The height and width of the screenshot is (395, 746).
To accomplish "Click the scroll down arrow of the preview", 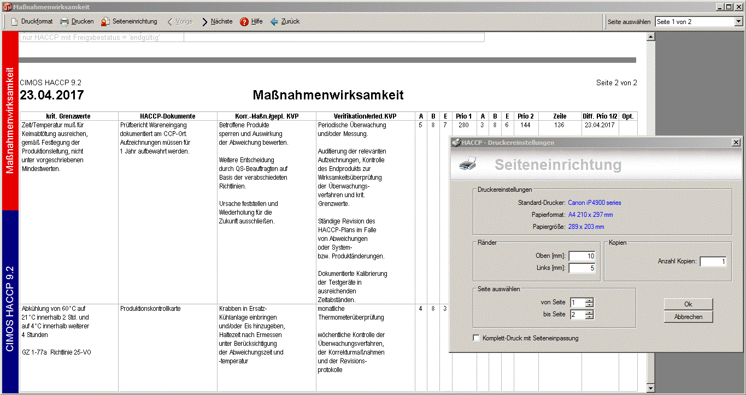I will 650,388.
